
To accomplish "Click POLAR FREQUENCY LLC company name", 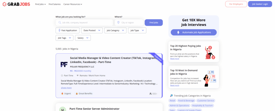I will coord(82,67).
